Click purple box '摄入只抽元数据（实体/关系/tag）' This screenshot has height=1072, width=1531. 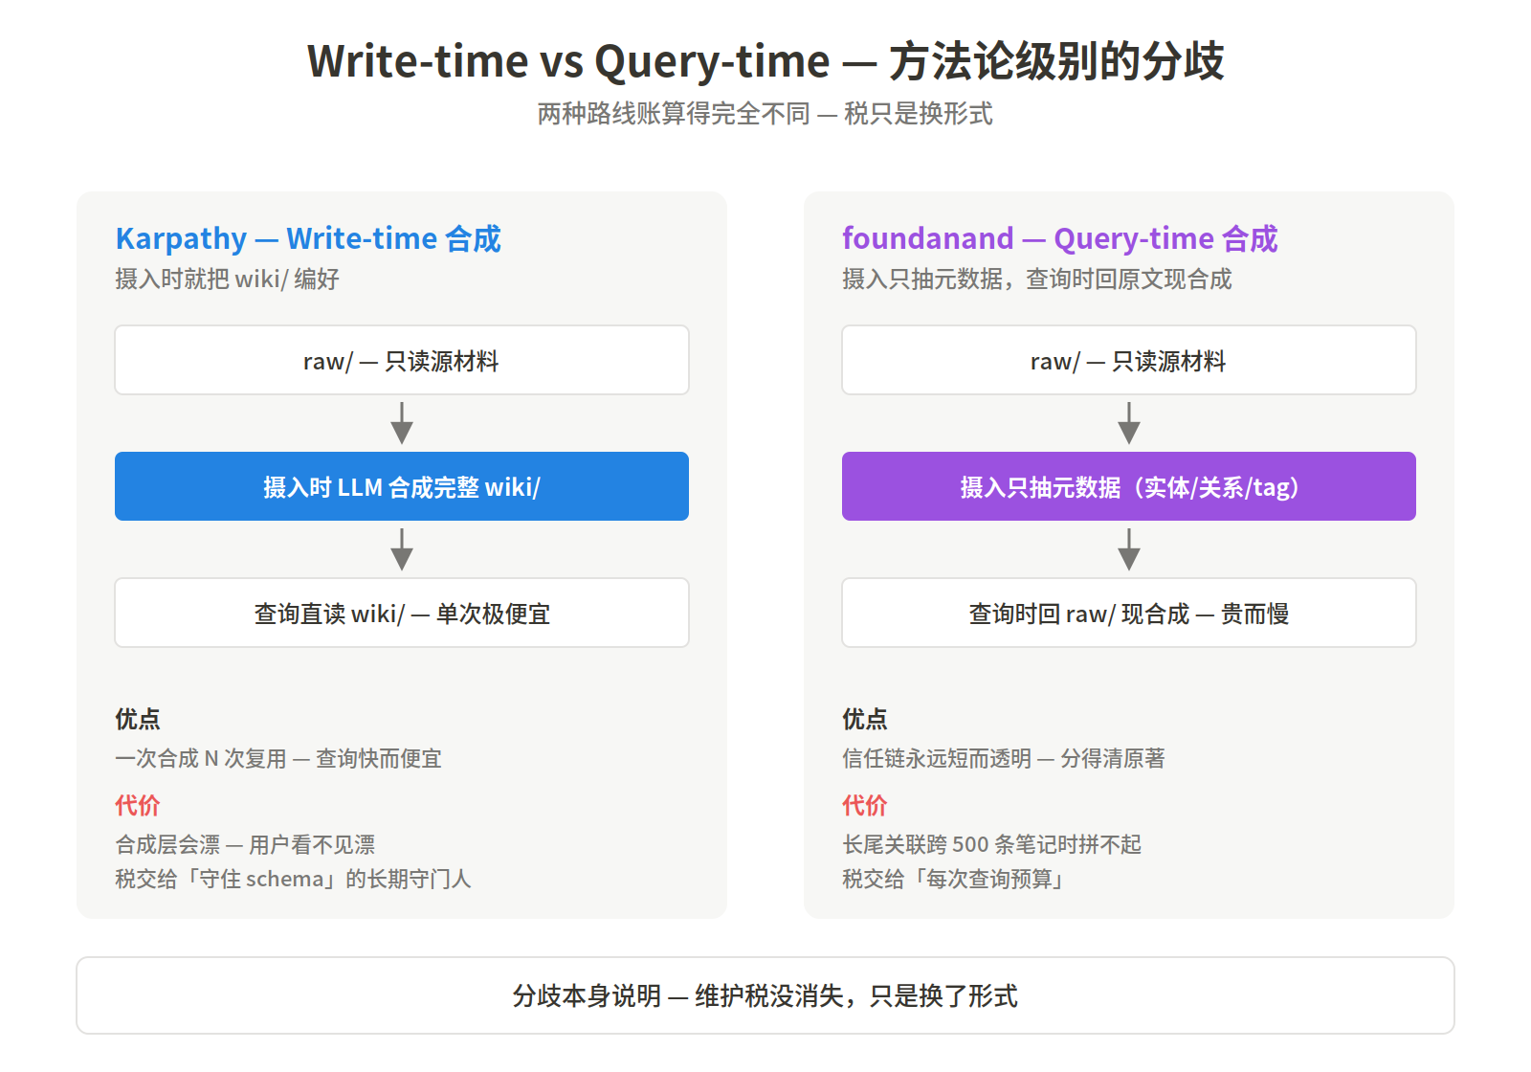tap(1129, 486)
